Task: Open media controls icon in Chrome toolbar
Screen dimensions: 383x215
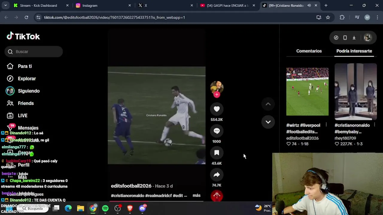Action: coord(357,17)
